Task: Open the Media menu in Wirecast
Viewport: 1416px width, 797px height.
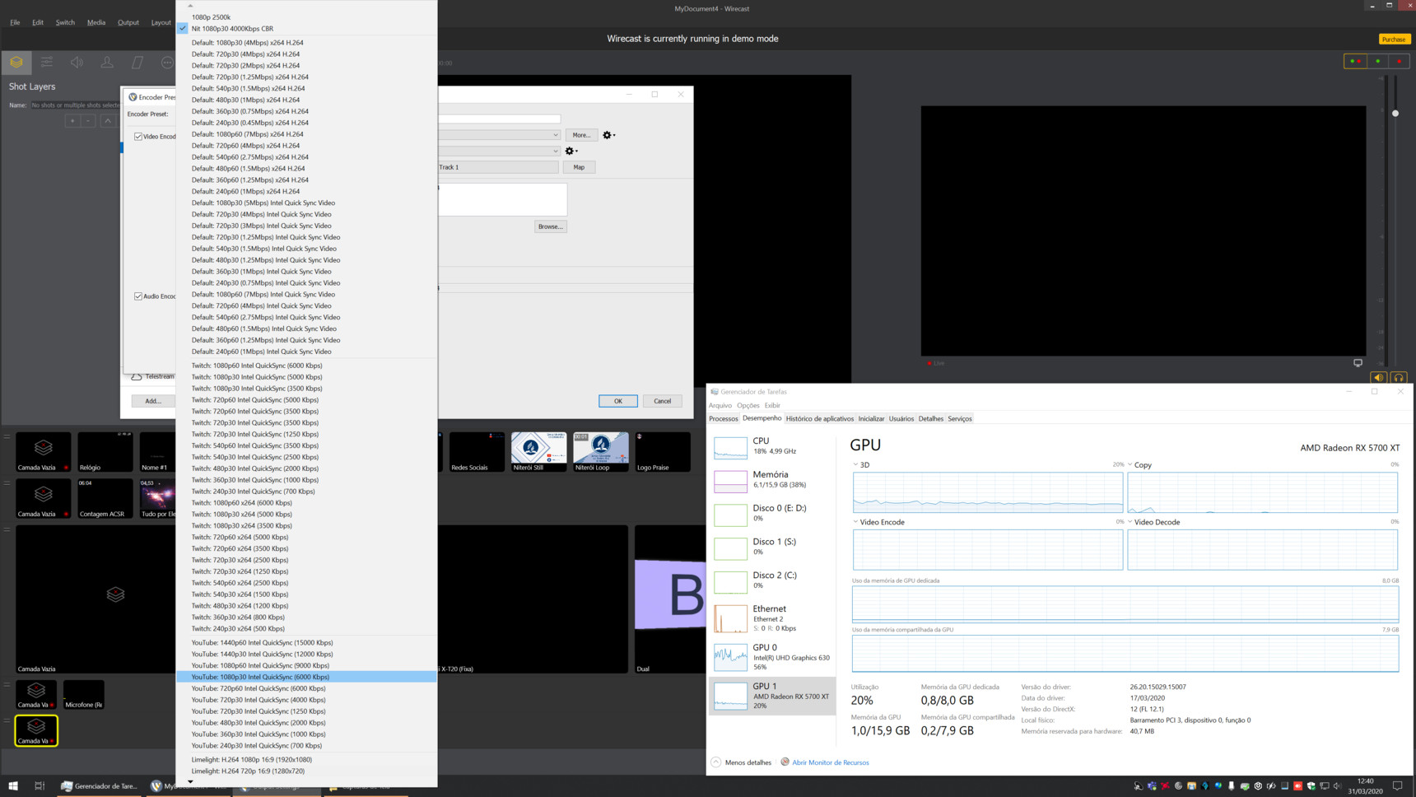Action: click(x=96, y=22)
